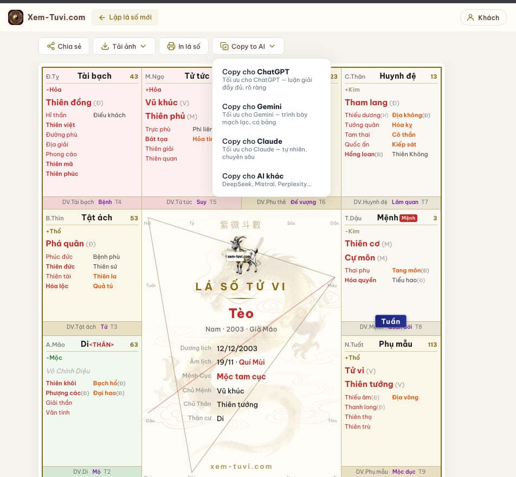Select Copy cho Claude option
This screenshot has width=516, height=477.
click(271, 149)
